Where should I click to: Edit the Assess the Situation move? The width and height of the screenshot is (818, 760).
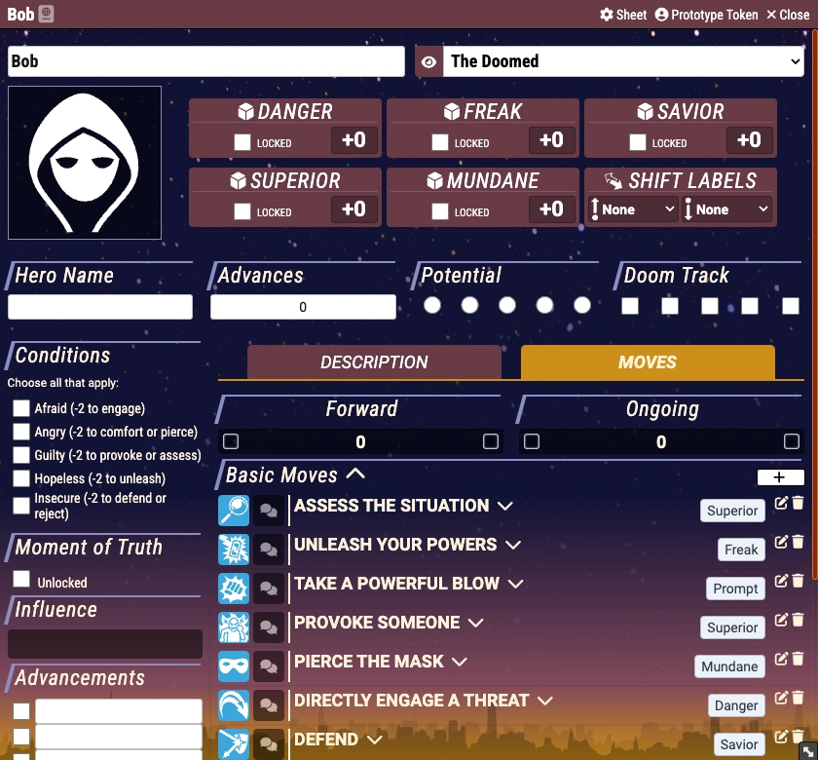click(781, 503)
